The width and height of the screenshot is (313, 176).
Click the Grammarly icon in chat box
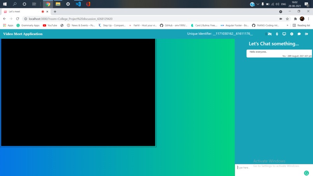(306, 173)
